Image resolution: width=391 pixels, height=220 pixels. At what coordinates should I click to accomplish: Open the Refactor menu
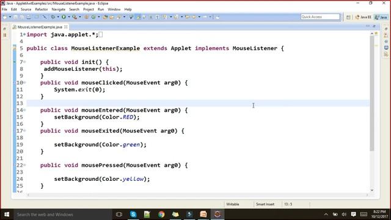[42, 9]
